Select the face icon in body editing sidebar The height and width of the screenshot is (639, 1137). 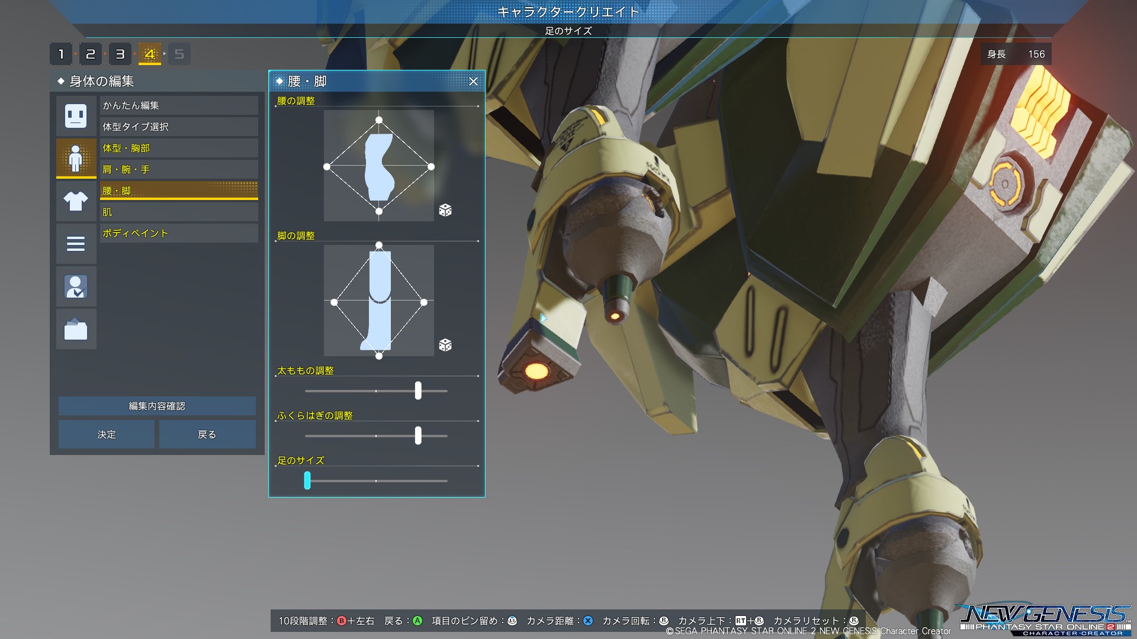[76, 115]
